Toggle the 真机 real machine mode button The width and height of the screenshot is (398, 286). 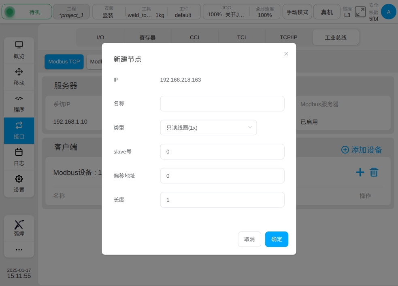[x=327, y=12]
